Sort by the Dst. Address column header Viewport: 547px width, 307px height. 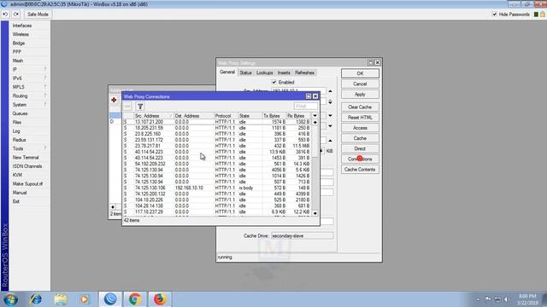coord(194,116)
